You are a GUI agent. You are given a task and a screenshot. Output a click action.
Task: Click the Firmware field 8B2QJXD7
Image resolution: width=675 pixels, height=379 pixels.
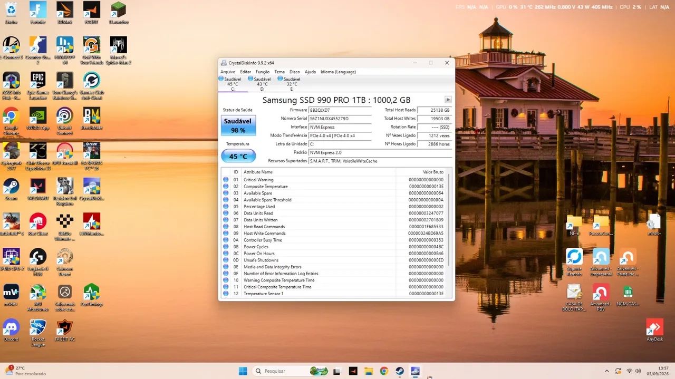(340, 110)
